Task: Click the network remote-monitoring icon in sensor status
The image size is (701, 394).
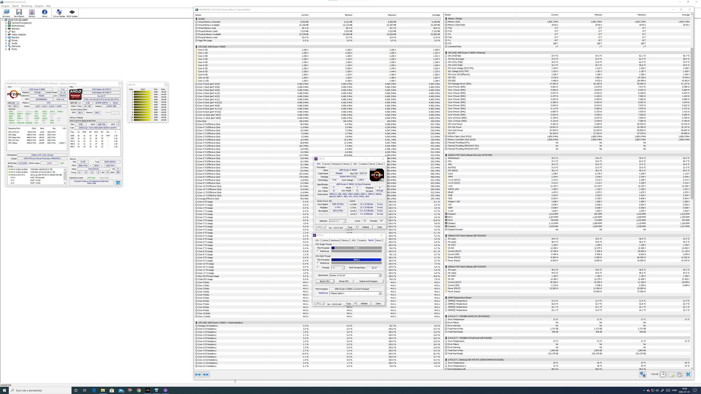Action: pos(642,374)
